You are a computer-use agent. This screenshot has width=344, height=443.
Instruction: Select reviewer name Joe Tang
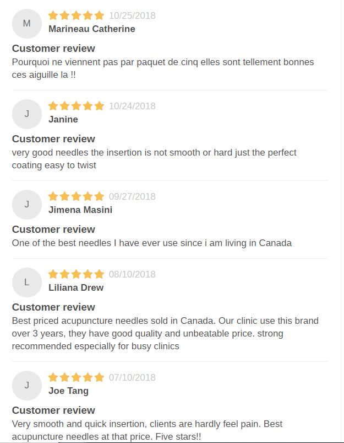point(68,391)
